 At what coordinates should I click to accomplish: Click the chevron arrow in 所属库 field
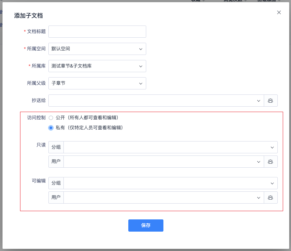pos(140,66)
